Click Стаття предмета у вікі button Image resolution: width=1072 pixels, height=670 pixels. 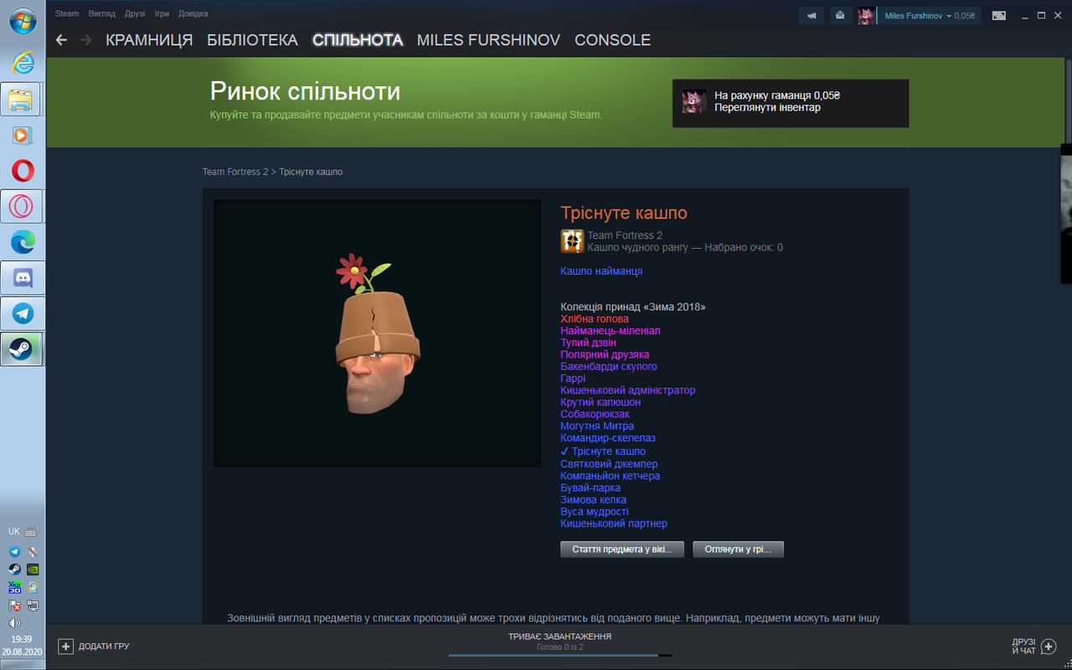[x=622, y=549]
